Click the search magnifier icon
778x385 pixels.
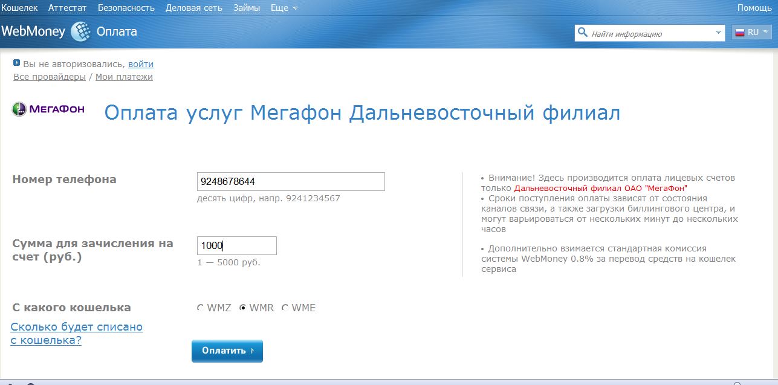pyautogui.click(x=583, y=33)
